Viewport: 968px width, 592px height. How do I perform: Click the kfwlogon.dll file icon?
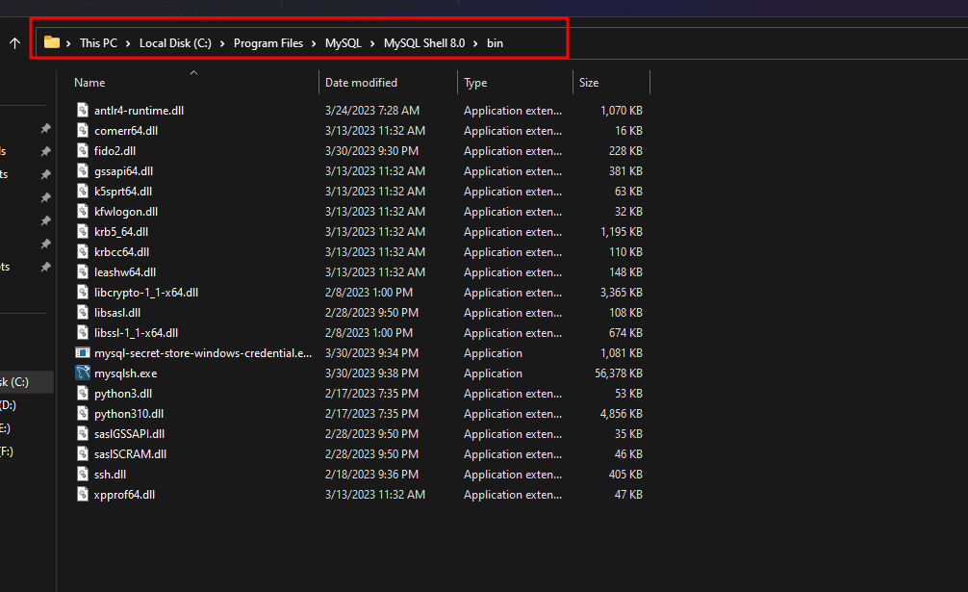click(x=83, y=211)
